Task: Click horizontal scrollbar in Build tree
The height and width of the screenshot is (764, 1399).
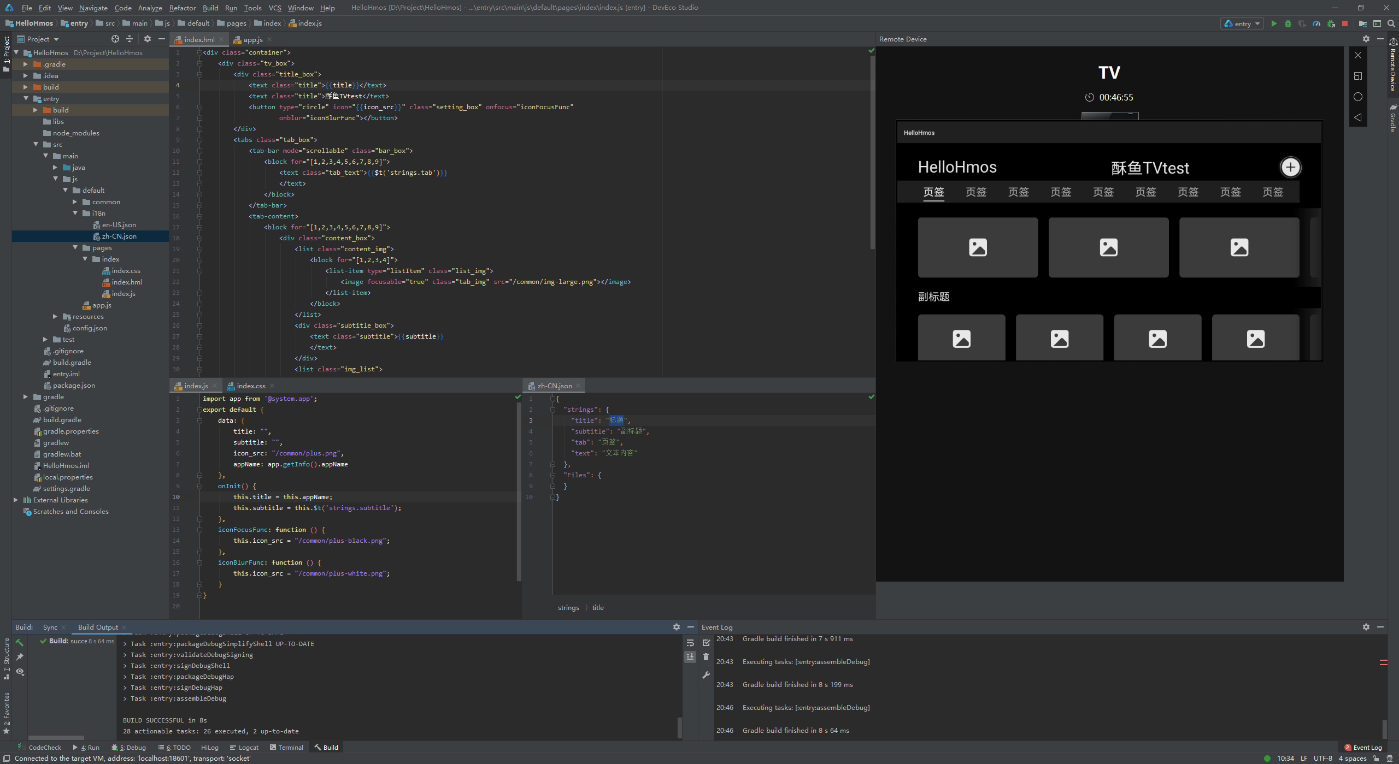Action: pos(56,737)
